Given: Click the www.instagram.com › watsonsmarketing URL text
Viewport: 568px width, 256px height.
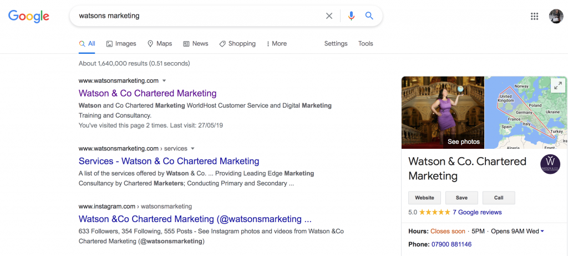Looking at the screenshot, I should point(135,207).
